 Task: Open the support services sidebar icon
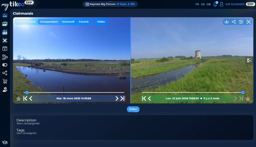5,90
